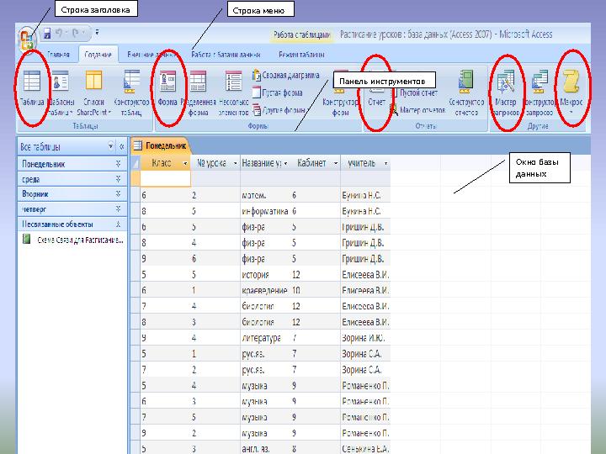Select the 'краеведение' lesson cell

(x=265, y=290)
